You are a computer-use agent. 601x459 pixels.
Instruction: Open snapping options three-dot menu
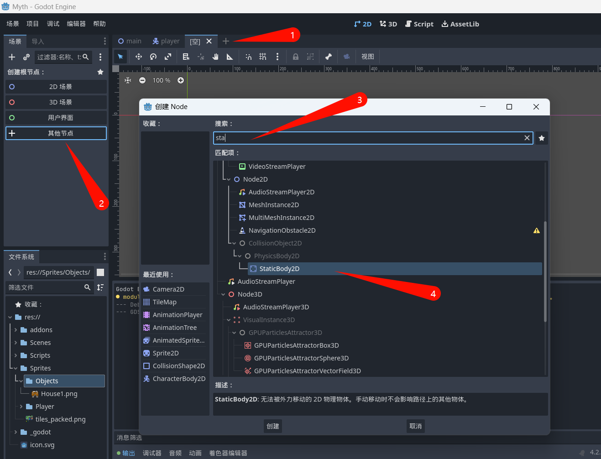click(277, 57)
